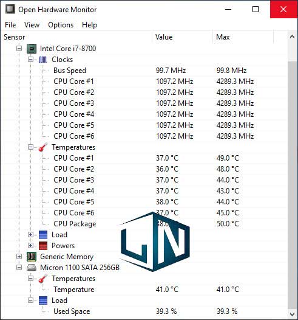
Task: Select the Intel Core i7-8700 CPU chip icon
Action: click(x=32, y=49)
